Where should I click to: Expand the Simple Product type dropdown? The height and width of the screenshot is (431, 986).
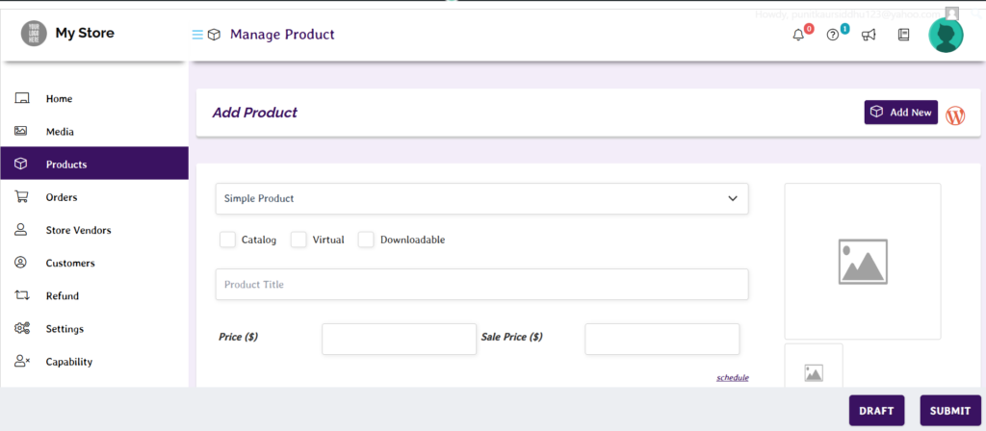[481, 198]
